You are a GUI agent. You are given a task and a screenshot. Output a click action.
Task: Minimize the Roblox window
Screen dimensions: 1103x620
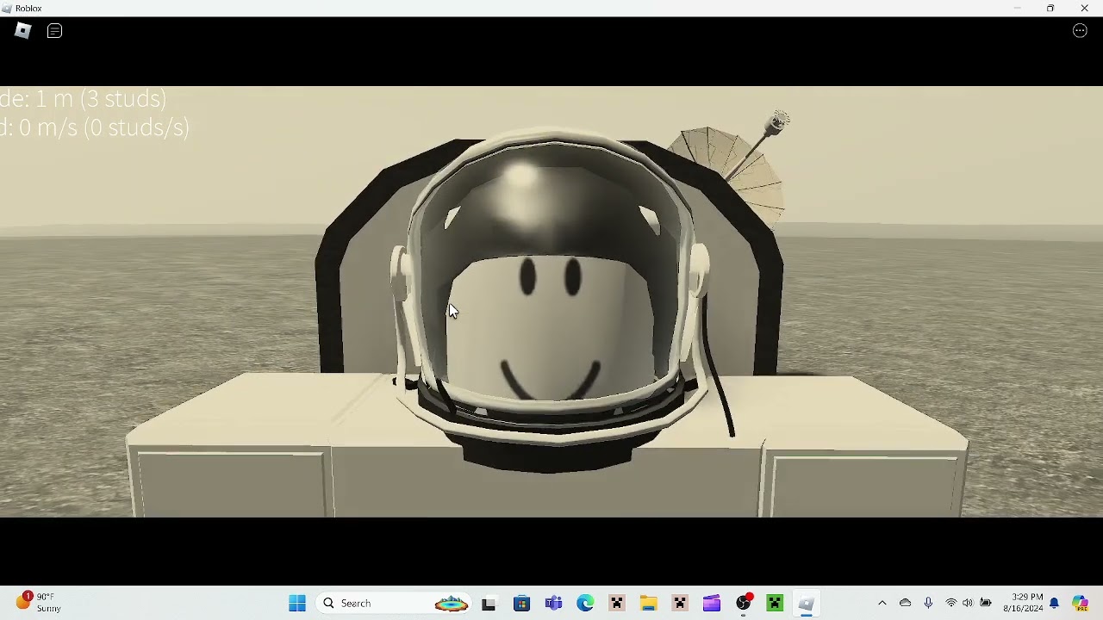point(1017,8)
